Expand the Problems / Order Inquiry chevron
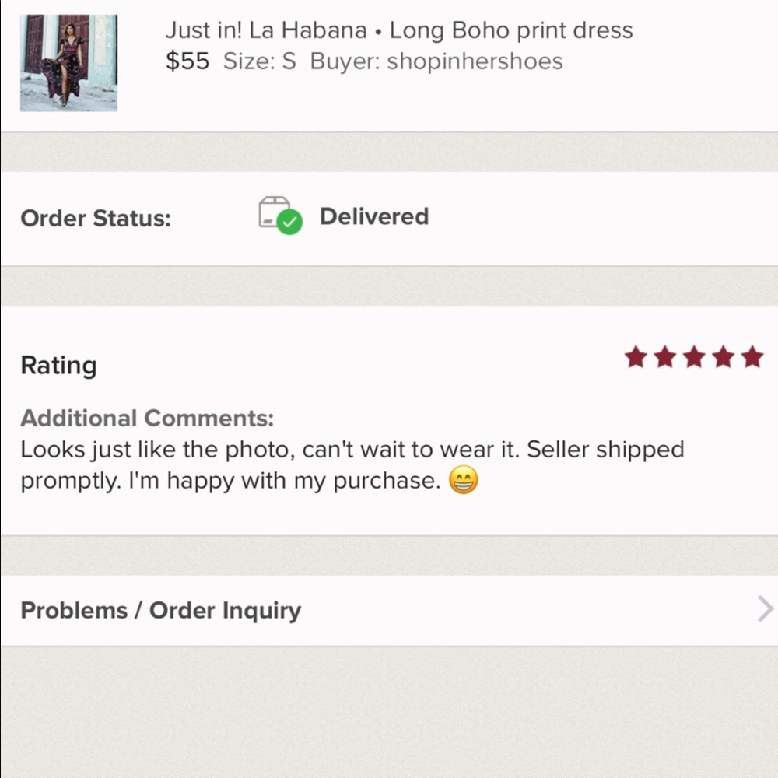Screen dimensions: 778x778 765,609
